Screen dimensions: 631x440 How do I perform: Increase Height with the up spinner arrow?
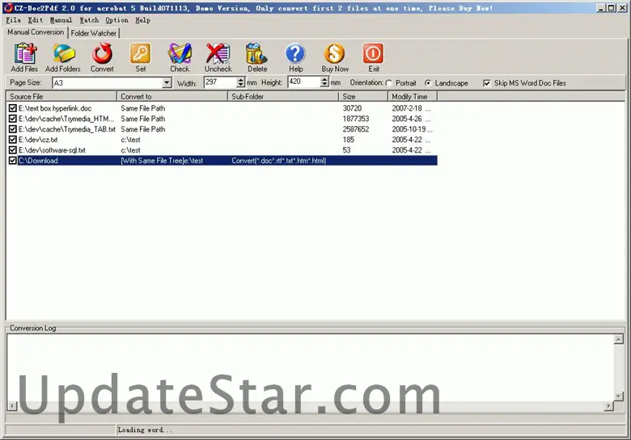point(324,79)
